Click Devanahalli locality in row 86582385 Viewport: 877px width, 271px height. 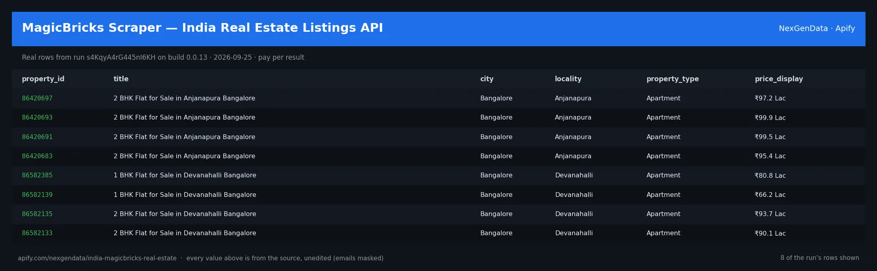[574, 175]
